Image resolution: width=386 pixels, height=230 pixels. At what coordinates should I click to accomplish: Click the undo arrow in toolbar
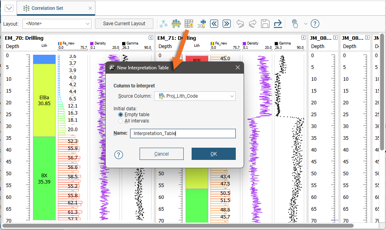[x=240, y=24]
